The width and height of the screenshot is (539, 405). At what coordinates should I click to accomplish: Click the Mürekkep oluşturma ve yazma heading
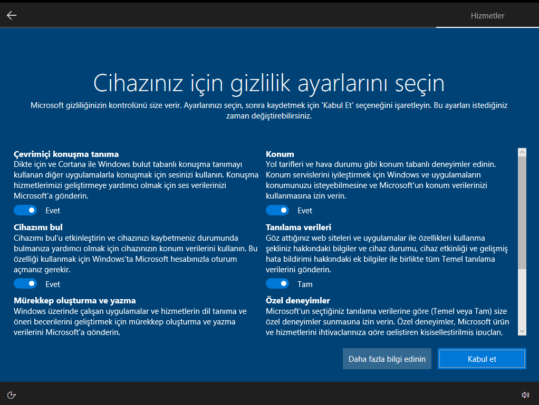click(x=75, y=301)
